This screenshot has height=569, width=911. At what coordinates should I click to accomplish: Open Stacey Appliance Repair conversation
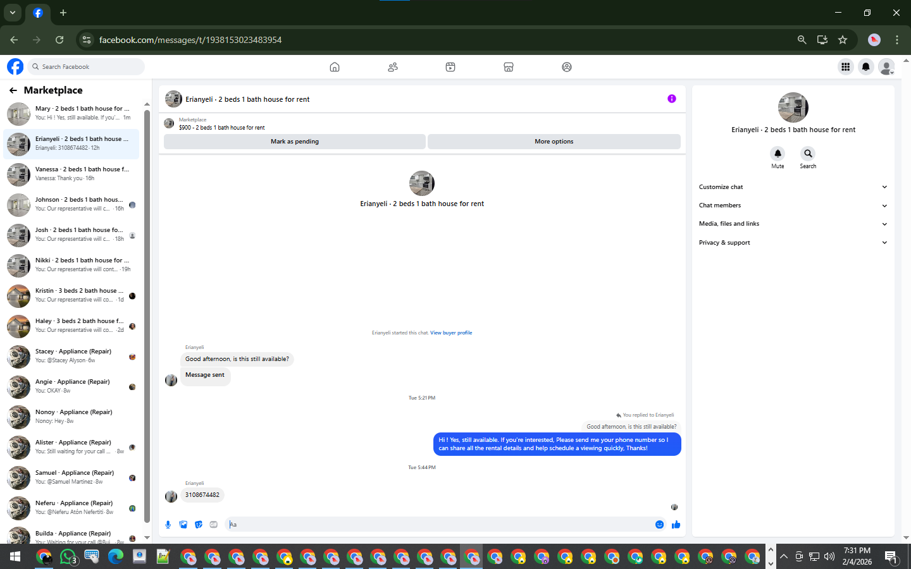tap(71, 357)
